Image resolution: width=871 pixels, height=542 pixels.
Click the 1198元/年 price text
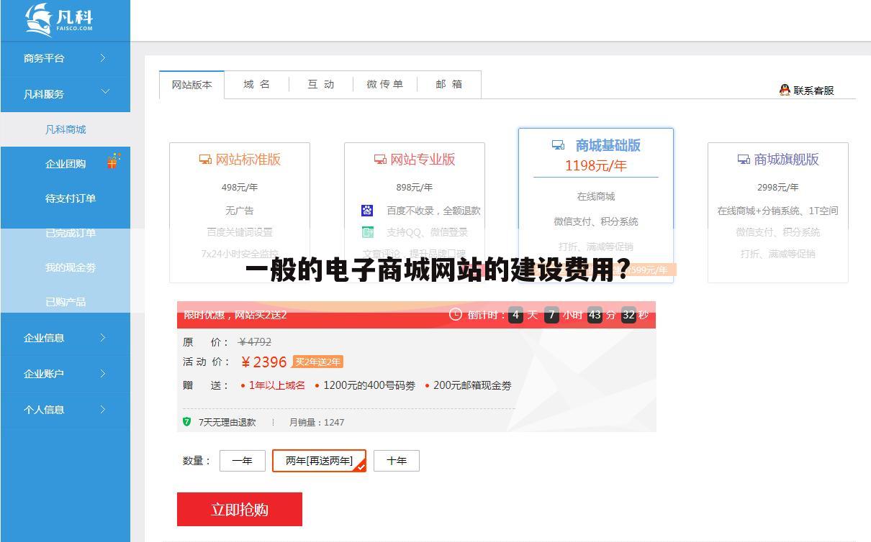(x=596, y=166)
